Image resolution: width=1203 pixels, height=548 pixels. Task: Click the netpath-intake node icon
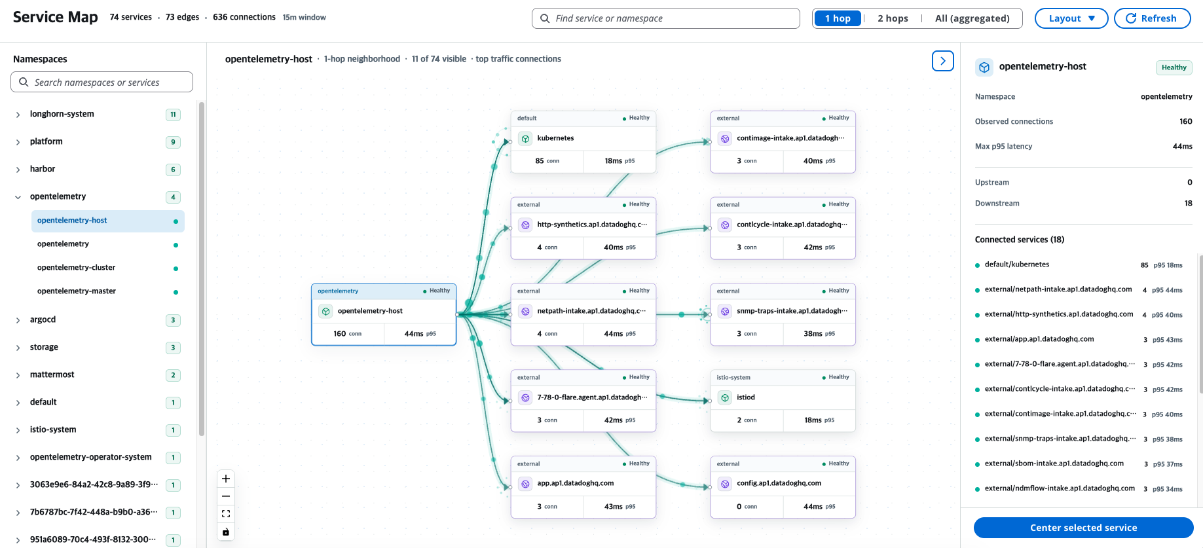point(525,312)
